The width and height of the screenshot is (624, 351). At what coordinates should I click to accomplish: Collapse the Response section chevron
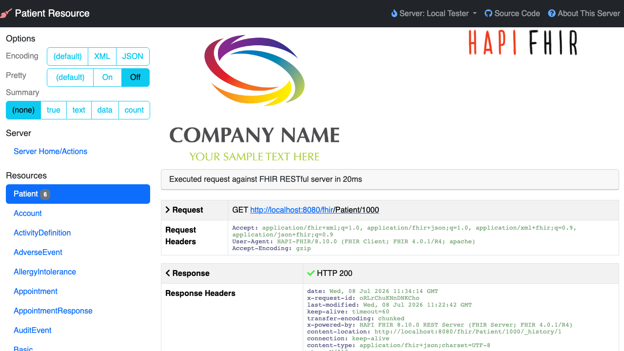168,273
